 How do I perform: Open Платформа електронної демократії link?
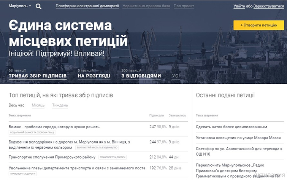pos(87,6)
